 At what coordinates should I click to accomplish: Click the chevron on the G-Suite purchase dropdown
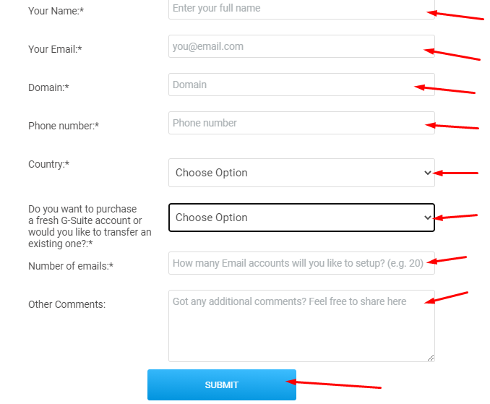pos(428,218)
